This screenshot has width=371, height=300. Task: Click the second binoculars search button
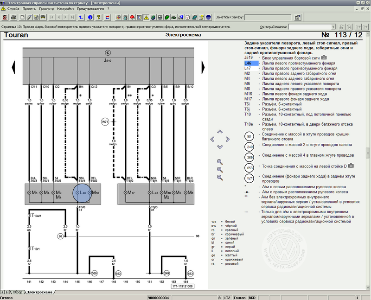pyautogui.click(x=349, y=27)
